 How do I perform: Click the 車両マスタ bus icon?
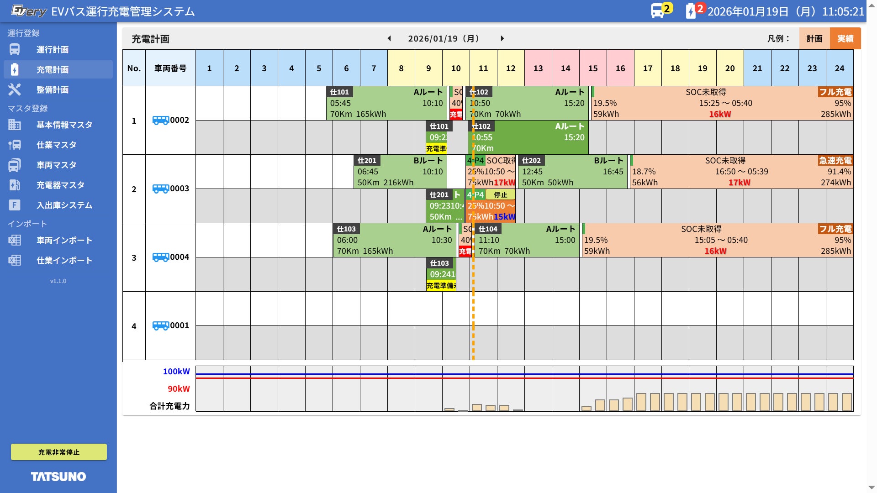(x=15, y=165)
